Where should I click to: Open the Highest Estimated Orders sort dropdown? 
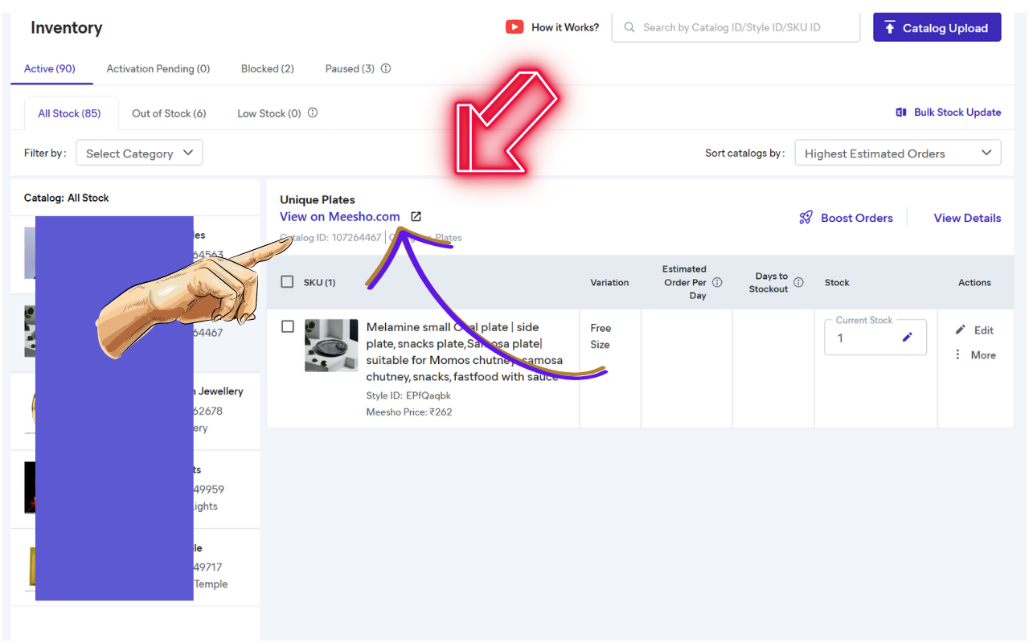pos(898,153)
